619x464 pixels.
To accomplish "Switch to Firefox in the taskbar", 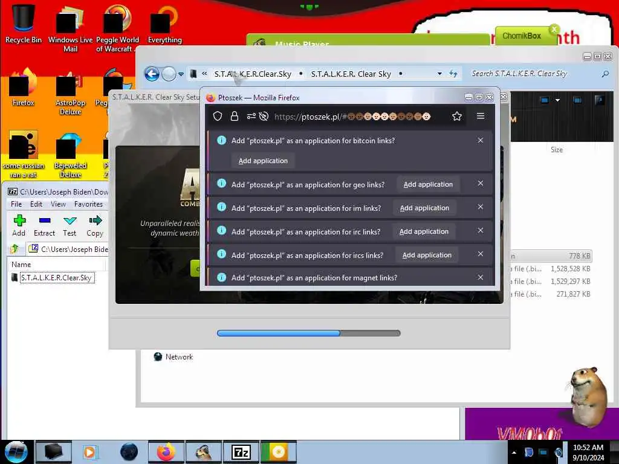I will [x=166, y=452].
